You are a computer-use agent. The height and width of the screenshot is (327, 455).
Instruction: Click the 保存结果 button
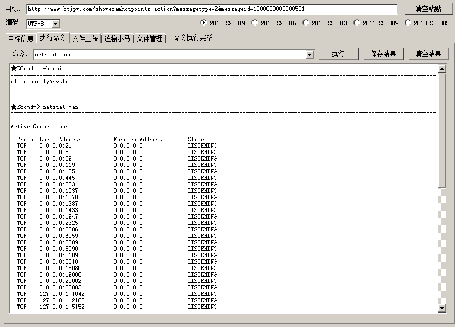tap(384, 54)
